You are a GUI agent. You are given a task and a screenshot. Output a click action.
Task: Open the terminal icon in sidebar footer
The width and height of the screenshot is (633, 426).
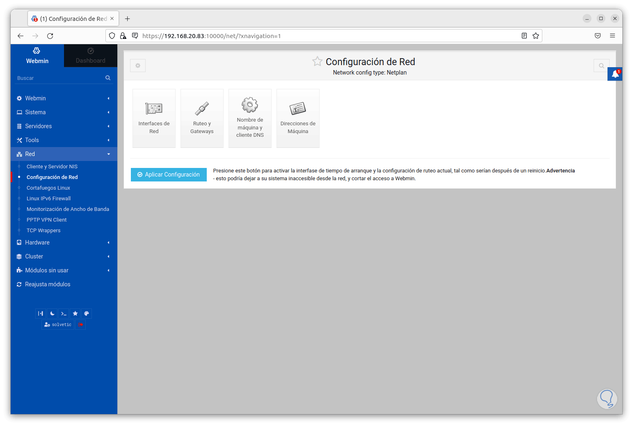(x=64, y=313)
